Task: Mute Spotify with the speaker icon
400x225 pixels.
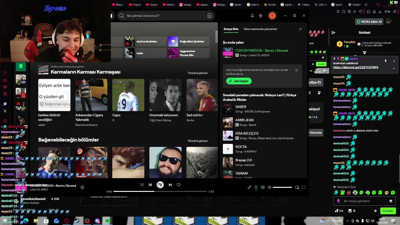Action: point(269,187)
